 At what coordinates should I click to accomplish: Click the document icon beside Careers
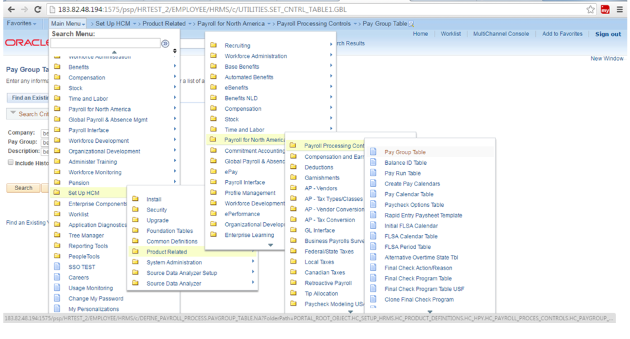click(57, 277)
